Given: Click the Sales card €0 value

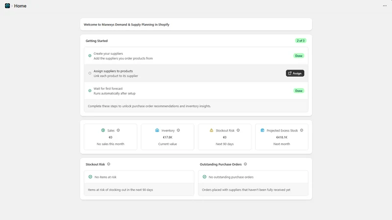Looking at the screenshot, I should tap(111, 137).
